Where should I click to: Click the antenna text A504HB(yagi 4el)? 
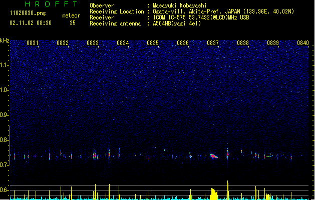coord(177,23)
